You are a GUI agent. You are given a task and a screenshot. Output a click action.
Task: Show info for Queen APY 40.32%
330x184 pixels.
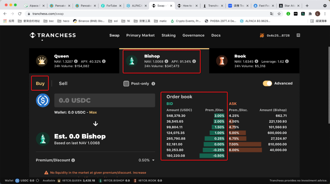(x=104, y=61)
